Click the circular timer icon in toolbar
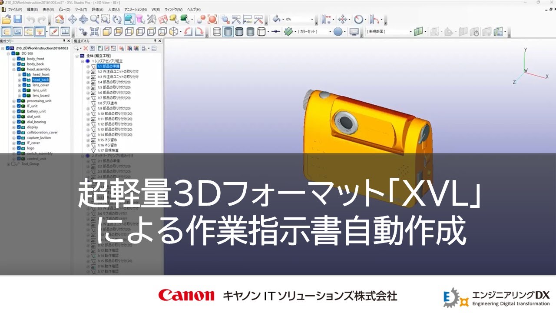 click(359, 19)
